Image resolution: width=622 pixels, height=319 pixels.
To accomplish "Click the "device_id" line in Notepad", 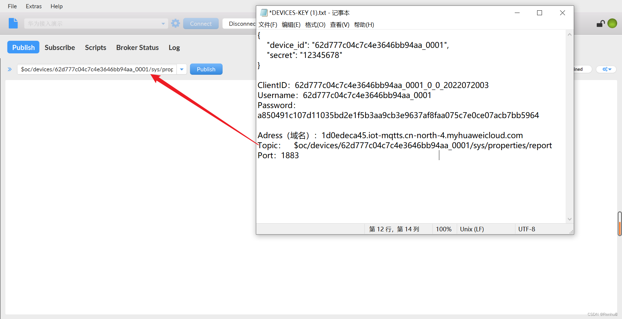I will tap(358, 45).
